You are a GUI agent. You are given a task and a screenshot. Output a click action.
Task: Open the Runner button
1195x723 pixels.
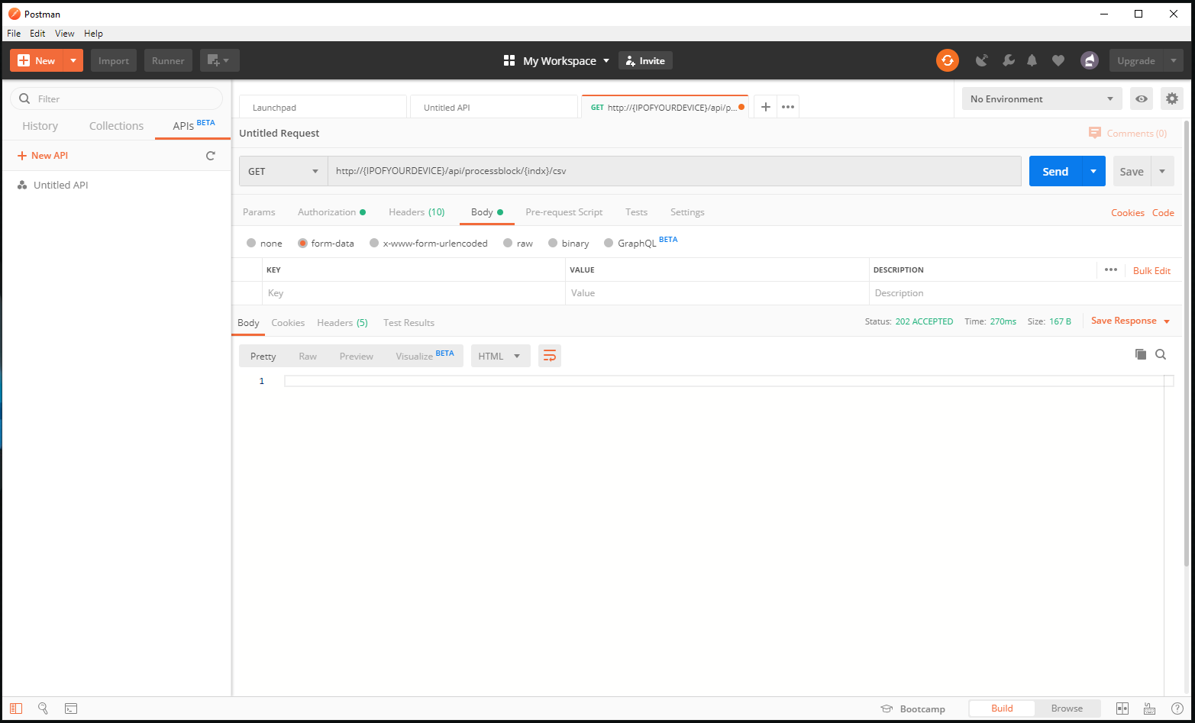coord(168,60)
